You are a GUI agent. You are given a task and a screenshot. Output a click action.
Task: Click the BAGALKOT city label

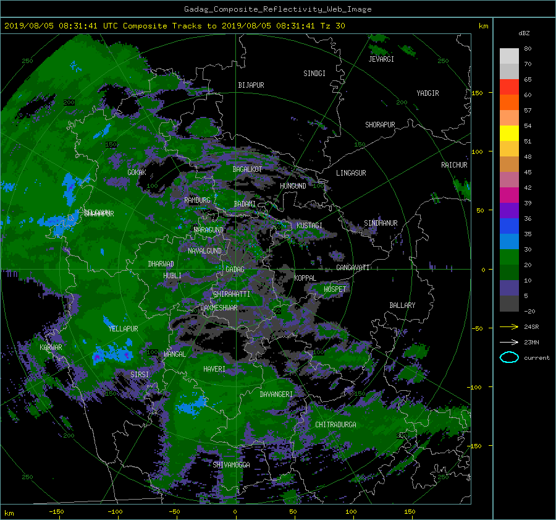coord(247,169)
